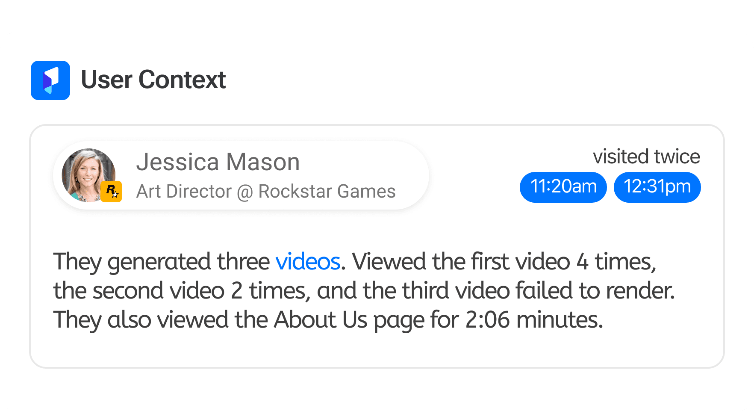Open the blue "videos" link
Screen dimensions: 754x411
click(x=308, y=261)
